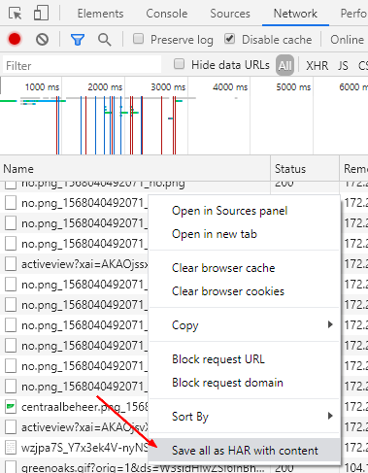Image resolution: width=368 pixels, height=473 pixels.
Task: Activate the inspect element picker icon
Action: [x=16, y=14]
